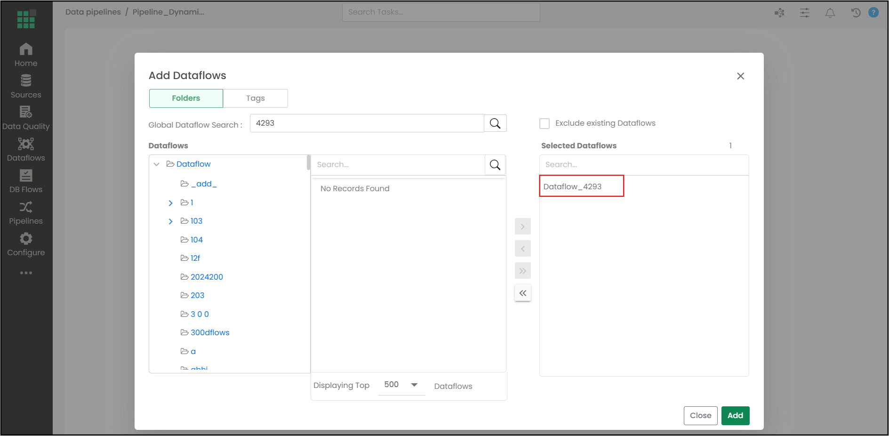Select the 104 folder
This screenshot has width=889, height=436.
pyautogui.click(x=196, y=240)
